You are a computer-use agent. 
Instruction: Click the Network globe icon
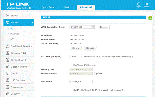click(x=8, y=22)
